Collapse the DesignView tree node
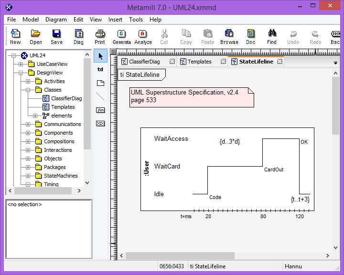Screen dimensions: 344x275 tap(21, 73)
